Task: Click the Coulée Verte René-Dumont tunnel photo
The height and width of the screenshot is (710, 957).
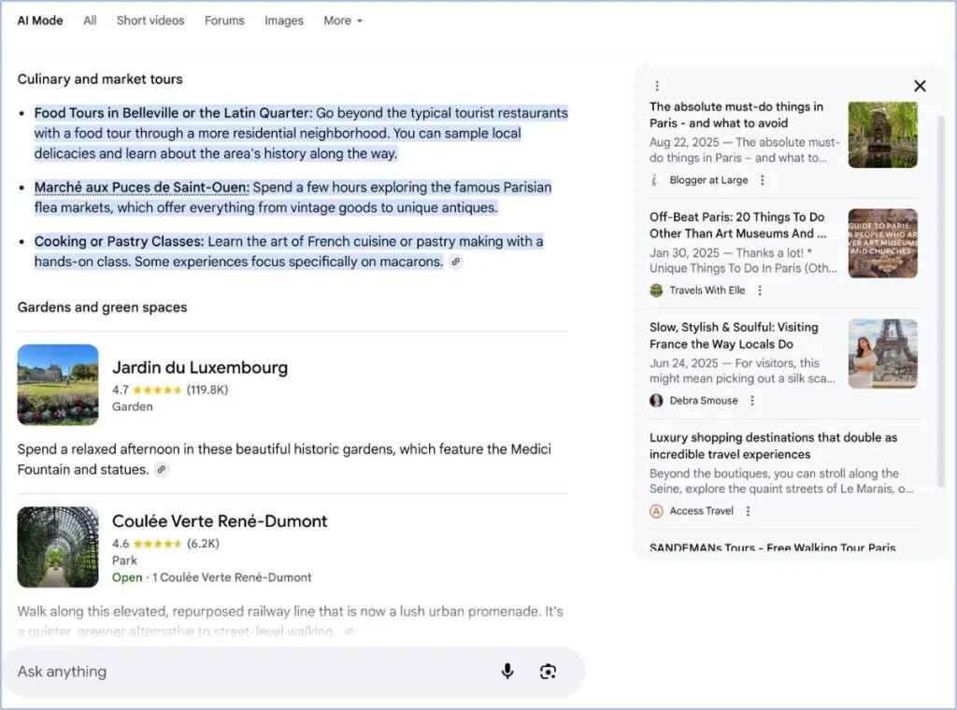Action: [x=58, y=547]
